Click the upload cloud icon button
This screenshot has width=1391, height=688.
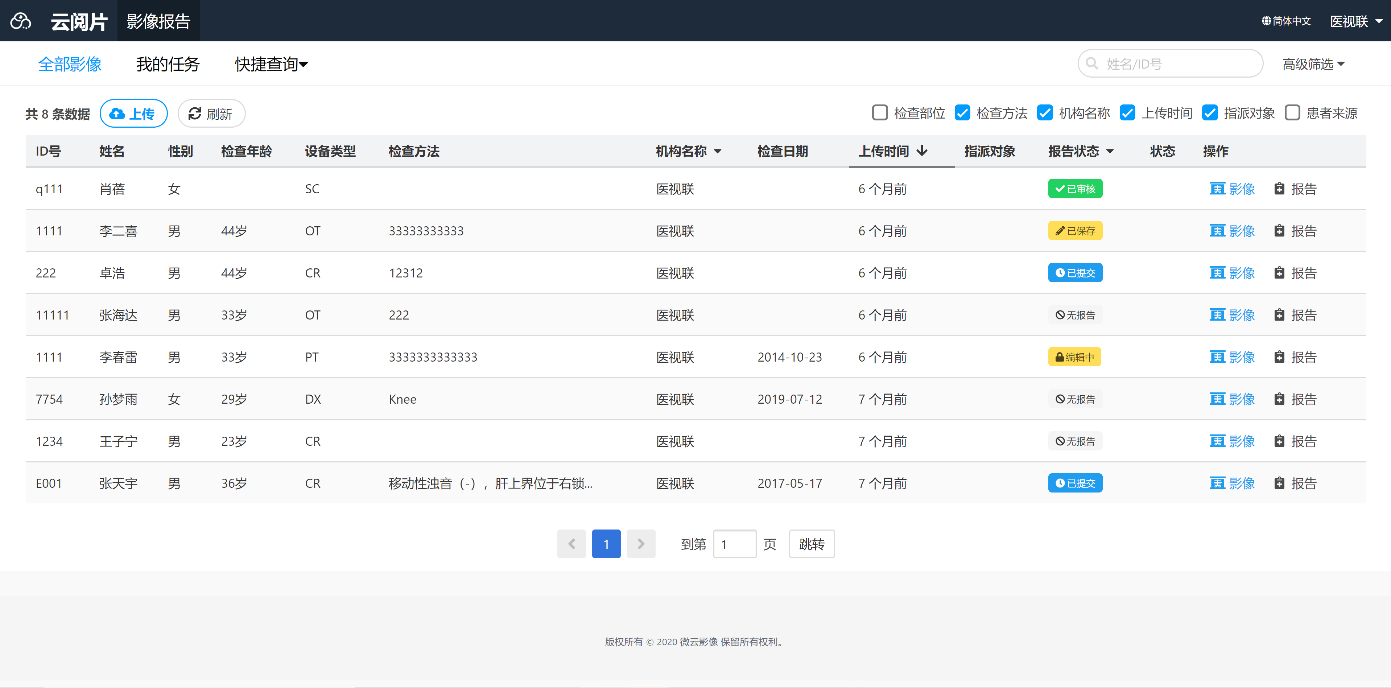click(117, 114)
